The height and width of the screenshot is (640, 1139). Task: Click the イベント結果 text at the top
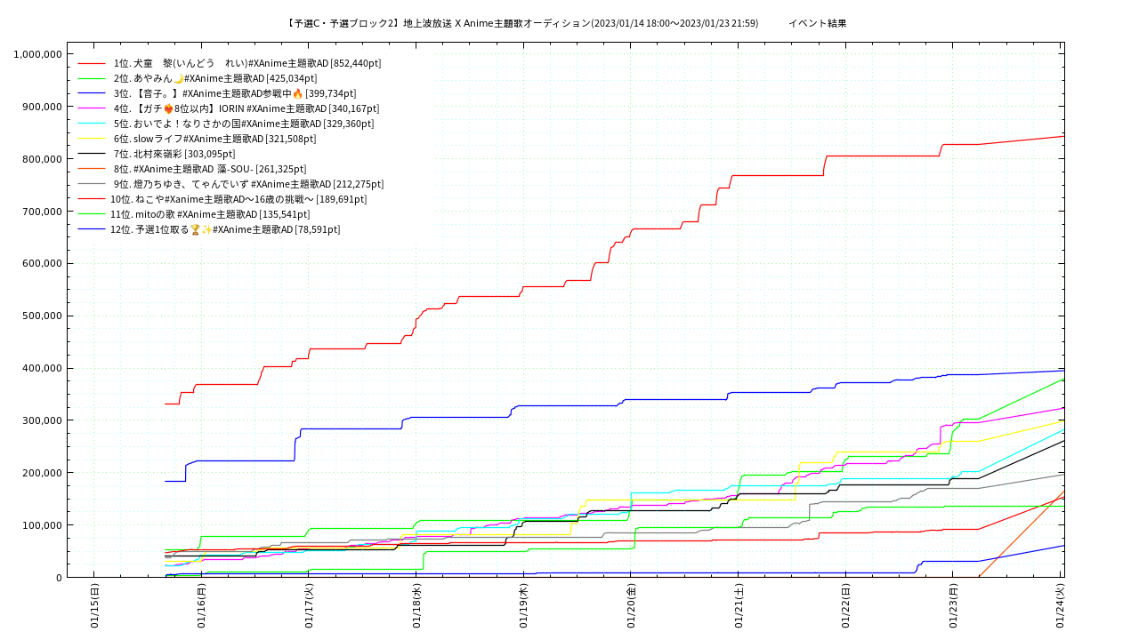pyautogui.click(x=817, y=23)
